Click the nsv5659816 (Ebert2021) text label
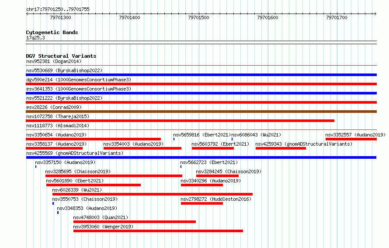 tap(202, 135)
